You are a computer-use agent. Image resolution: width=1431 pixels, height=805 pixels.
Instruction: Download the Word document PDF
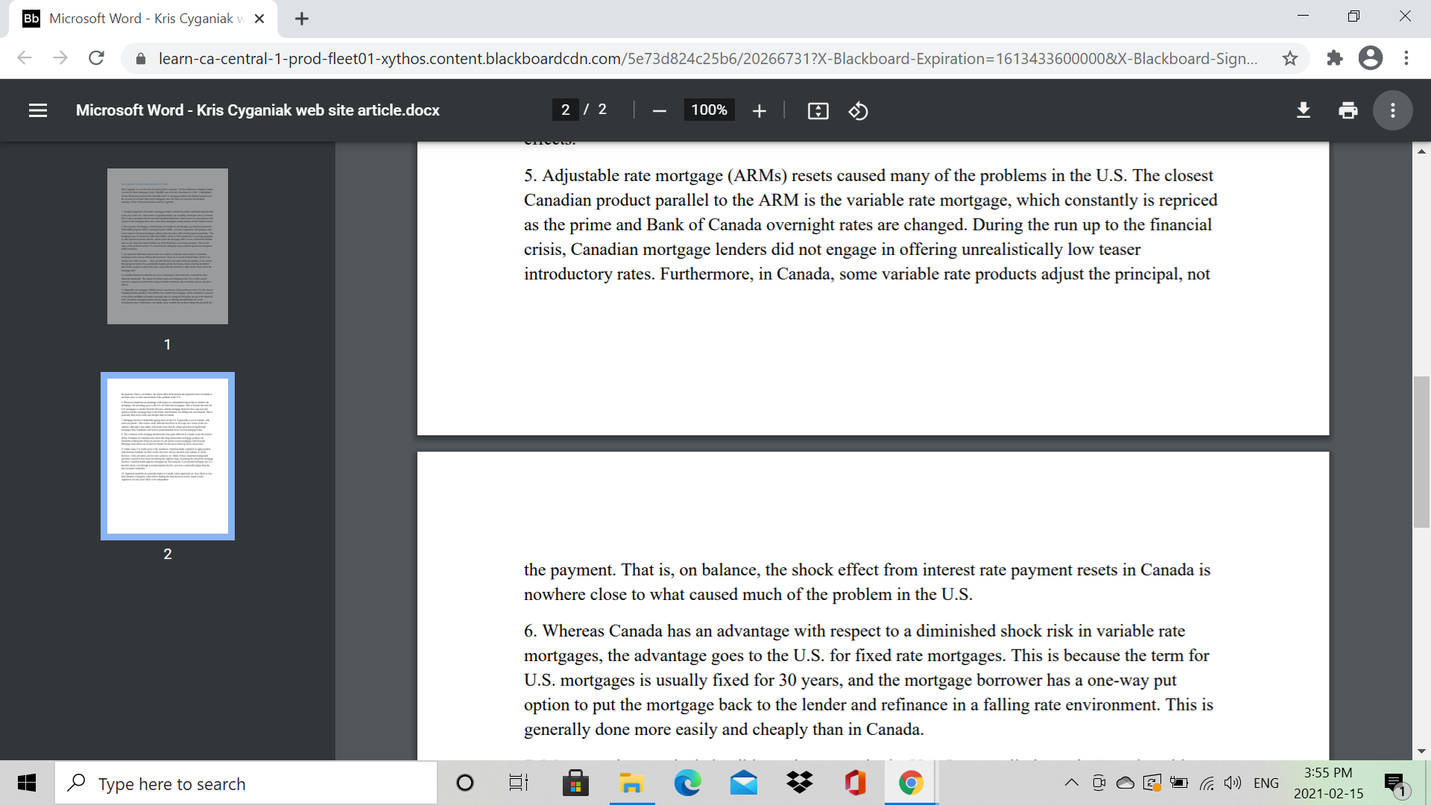click(1303, 110)
